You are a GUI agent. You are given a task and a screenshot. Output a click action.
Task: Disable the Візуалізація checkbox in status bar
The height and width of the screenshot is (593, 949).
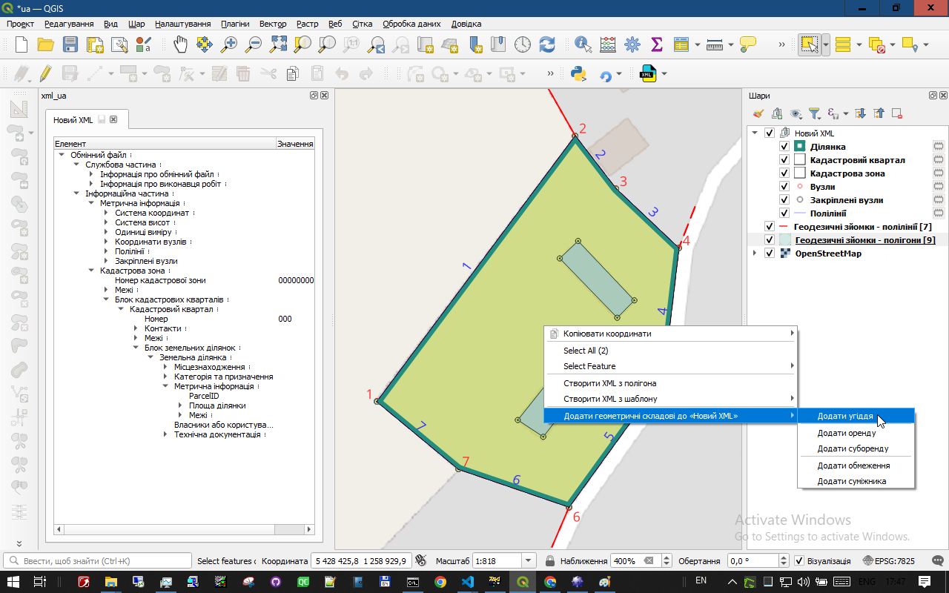[798, 561]
